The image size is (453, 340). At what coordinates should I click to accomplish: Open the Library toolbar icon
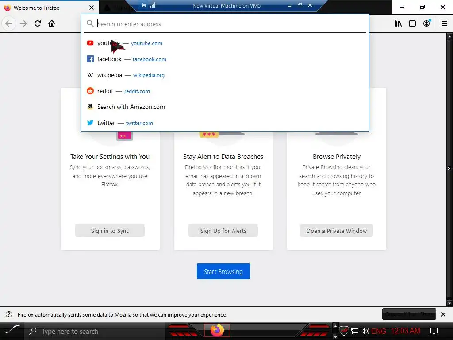[398, 23]
